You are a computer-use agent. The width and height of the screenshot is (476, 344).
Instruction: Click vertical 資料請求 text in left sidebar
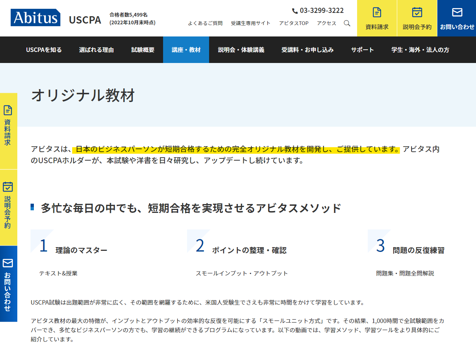(8, 132)
